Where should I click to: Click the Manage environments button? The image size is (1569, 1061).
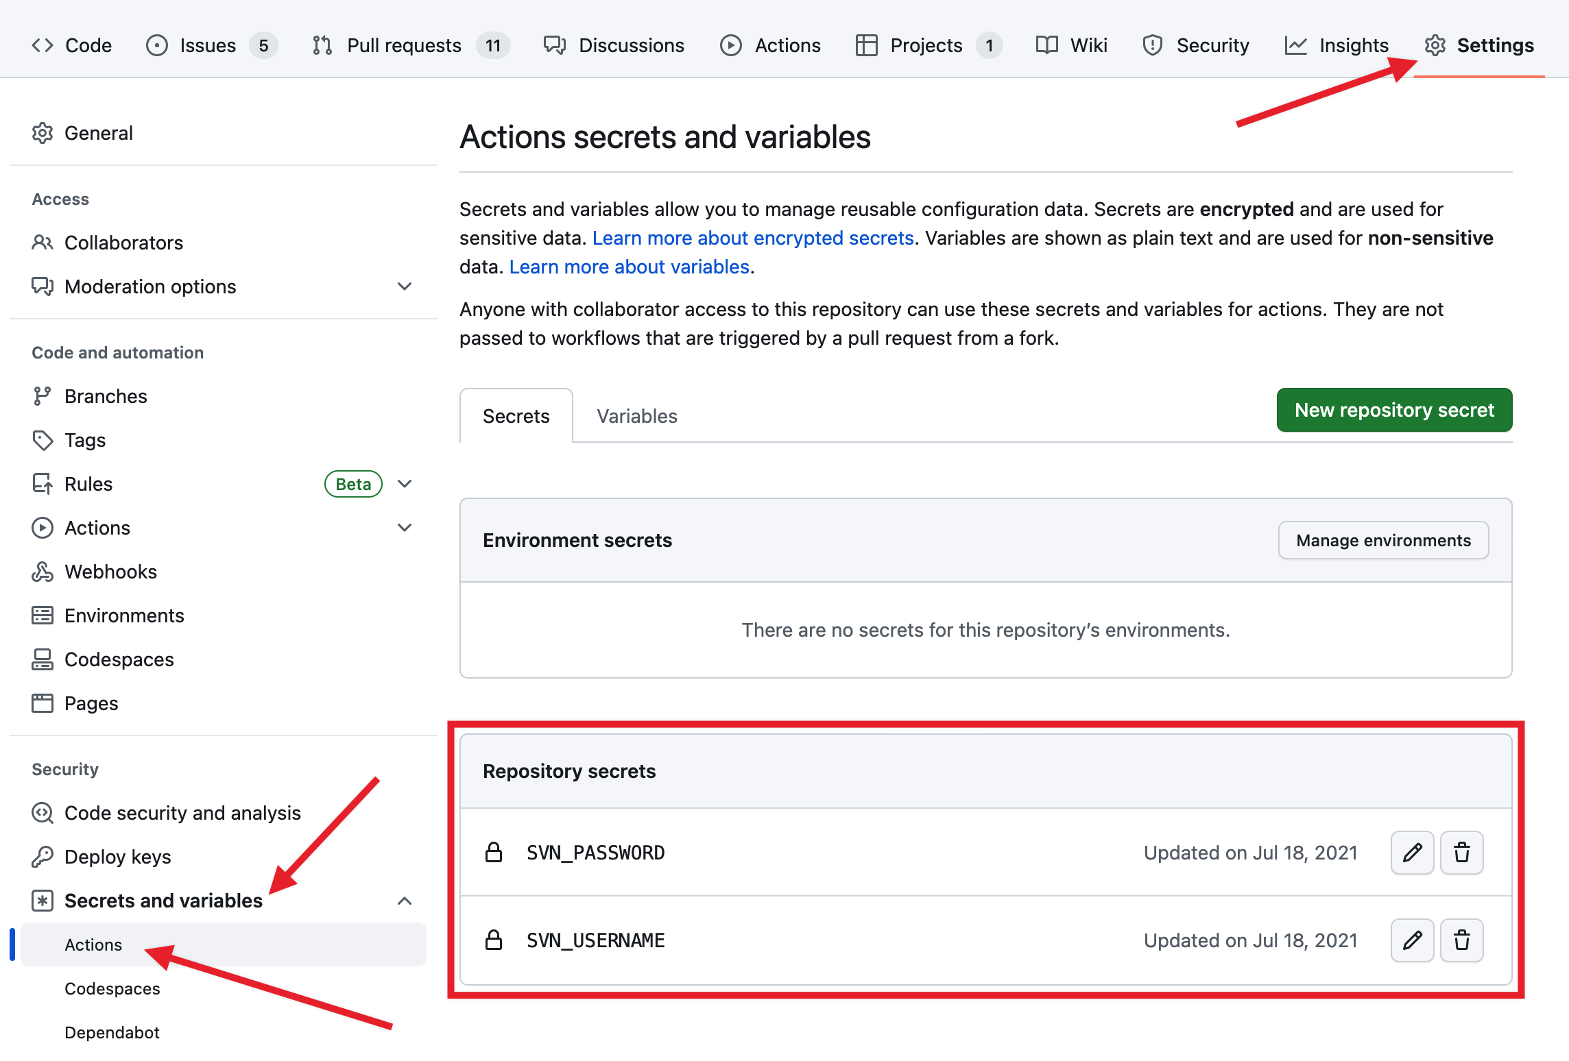click(x=1383, y=540)
